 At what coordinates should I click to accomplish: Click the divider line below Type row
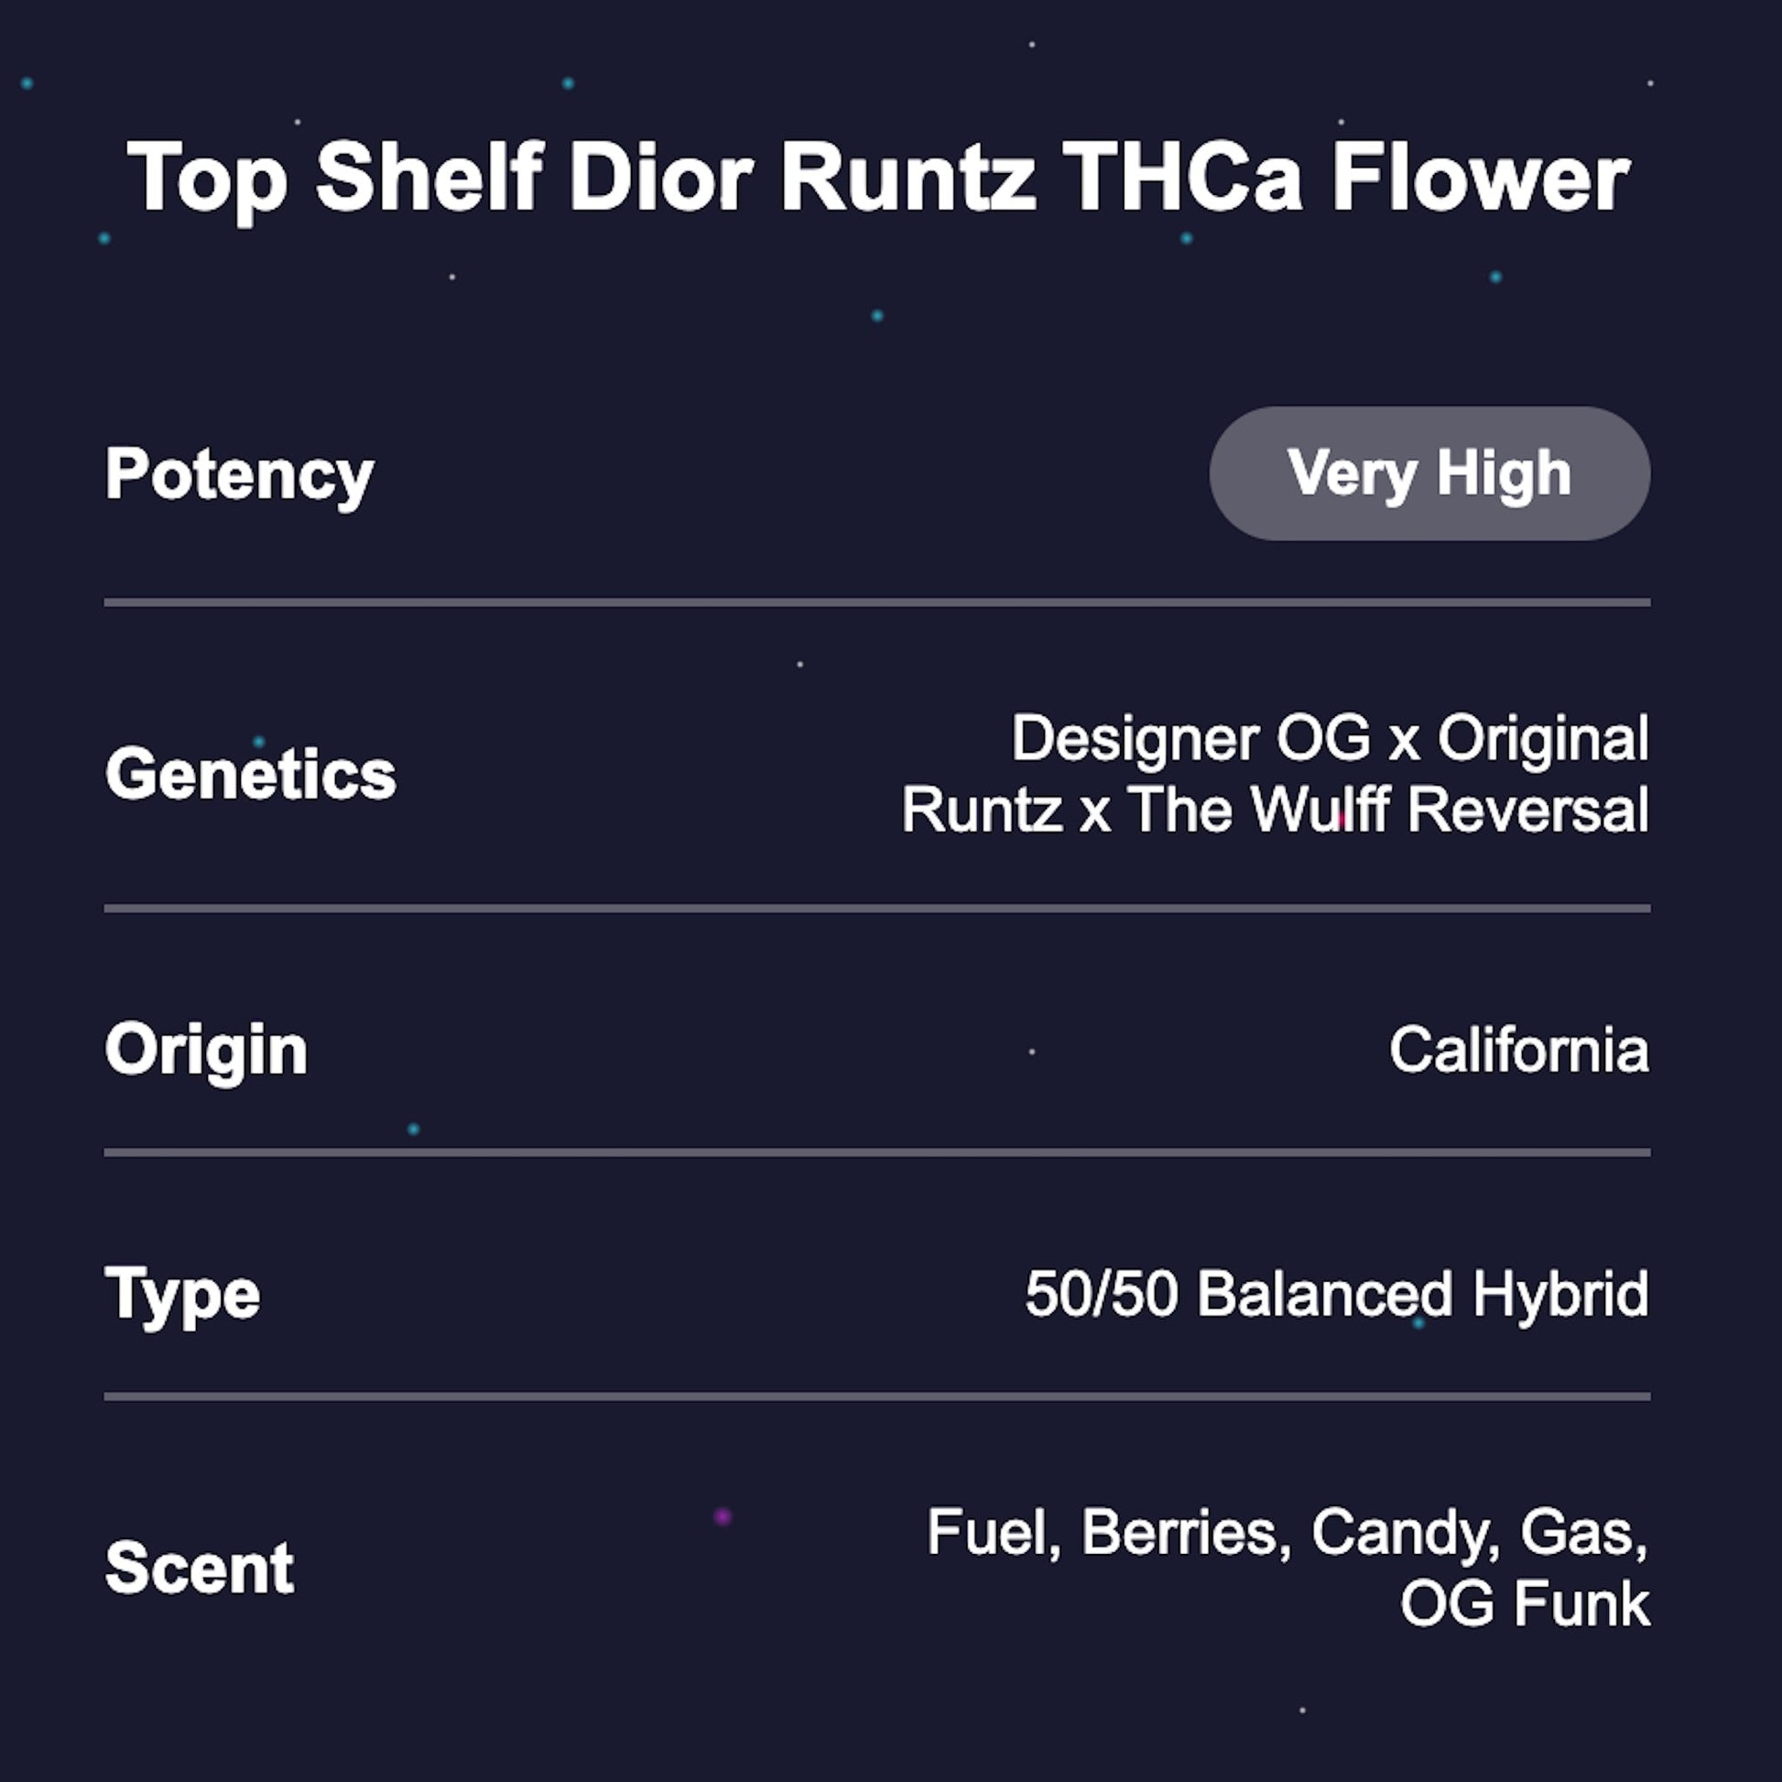click(x=876, y=1396)
